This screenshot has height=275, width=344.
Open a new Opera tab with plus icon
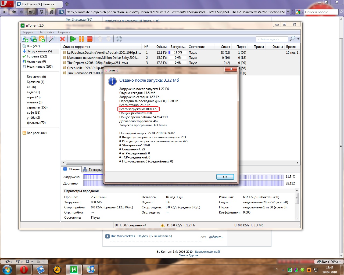(x=67, y=4)
